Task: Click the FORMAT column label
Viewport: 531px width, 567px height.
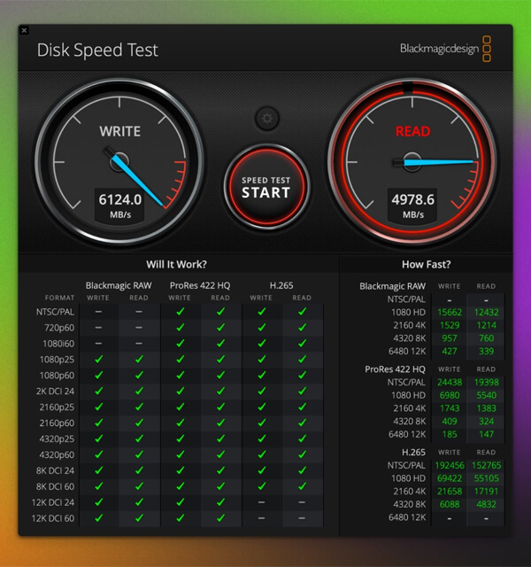Action: [59, 298]
